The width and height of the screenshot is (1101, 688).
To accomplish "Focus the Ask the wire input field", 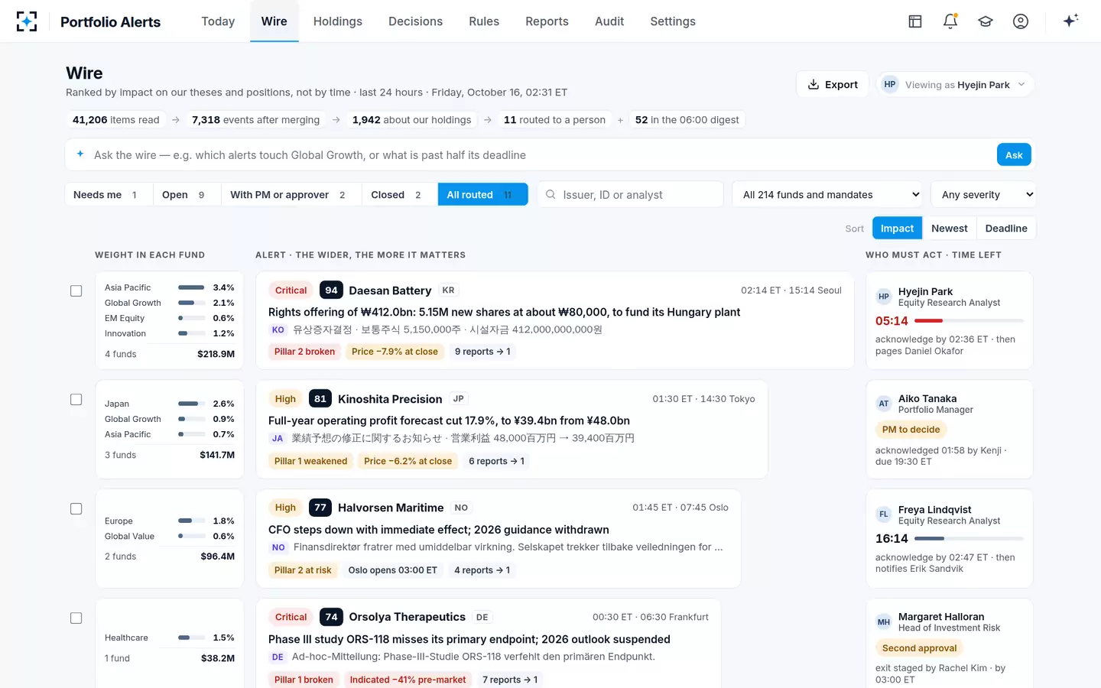I will (x=540, y=155).
